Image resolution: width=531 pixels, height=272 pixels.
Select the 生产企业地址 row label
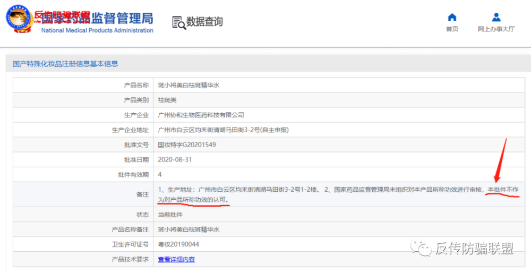[x=131, y=130]
